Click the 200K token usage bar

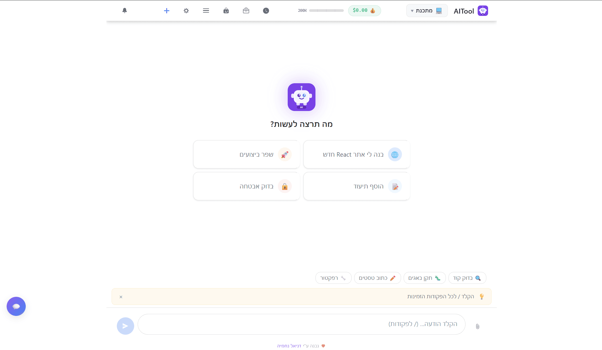point(326,11)
